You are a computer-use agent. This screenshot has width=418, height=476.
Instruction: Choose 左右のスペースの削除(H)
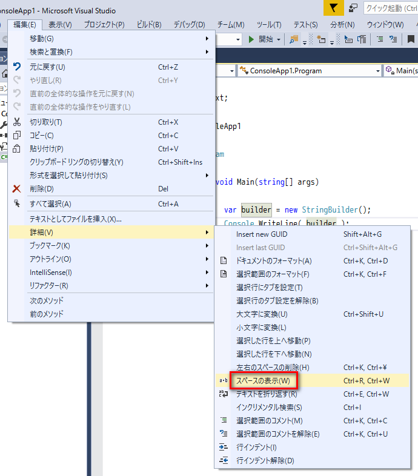[312, 368]
